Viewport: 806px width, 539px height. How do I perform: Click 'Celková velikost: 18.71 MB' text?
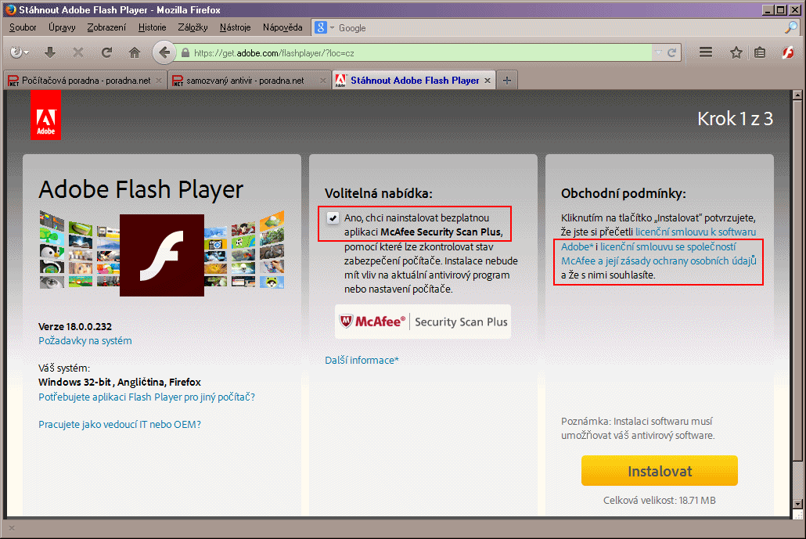coord(660,500)
